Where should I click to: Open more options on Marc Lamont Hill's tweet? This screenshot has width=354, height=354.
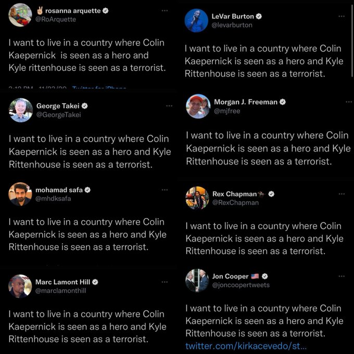(x=165, y=282)
